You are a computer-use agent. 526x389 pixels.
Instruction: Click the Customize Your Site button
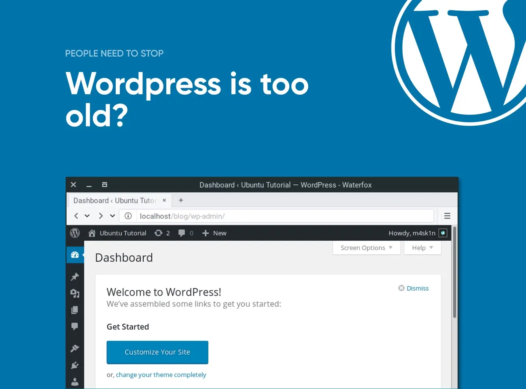pyautogui.click(x=157, y=352)
